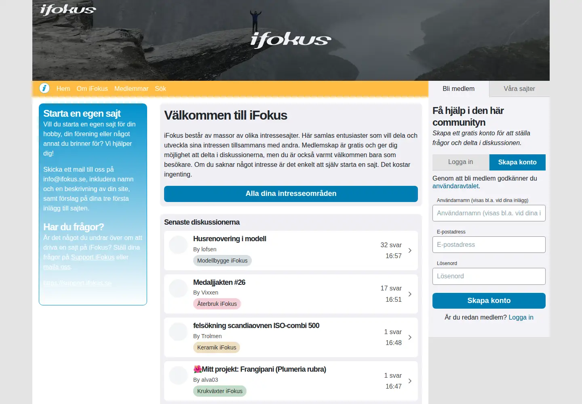Open the användaravtalet link
This screenshot has width=582, height=404.
(x=455, y=186)
